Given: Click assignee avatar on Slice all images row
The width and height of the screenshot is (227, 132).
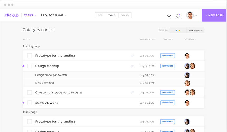Looking at the screenshot, I should (187, 83).
